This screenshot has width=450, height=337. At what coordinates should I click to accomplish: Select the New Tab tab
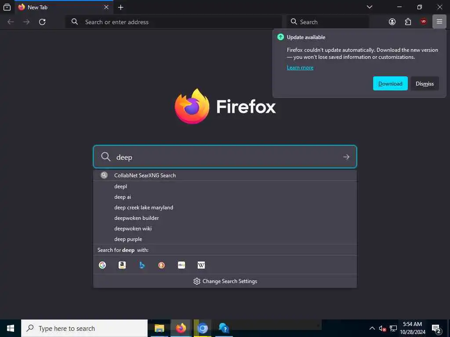[64, 7]
